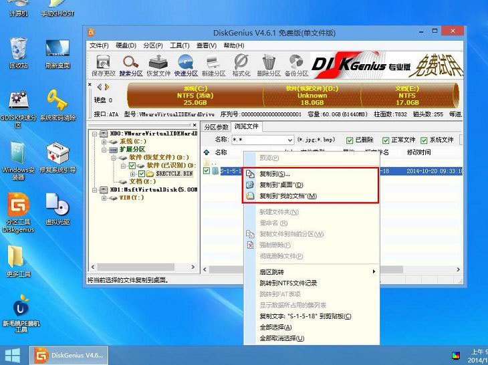Open the GDISK快速分区 desktop icon

(18, 109)
